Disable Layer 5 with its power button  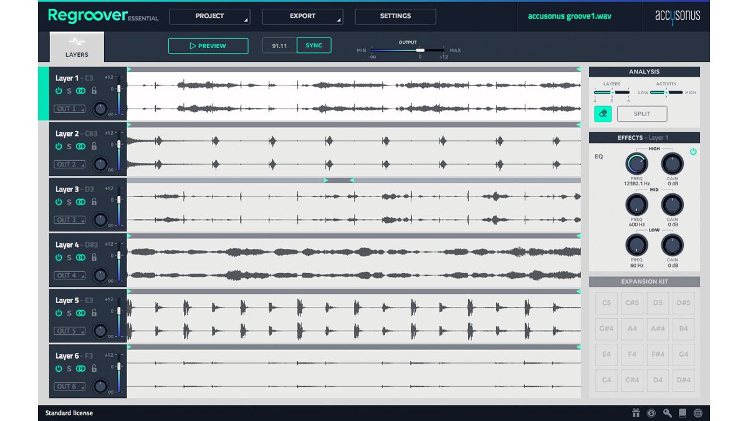pos(59,312)
